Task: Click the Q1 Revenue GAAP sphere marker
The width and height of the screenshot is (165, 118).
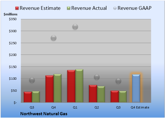Action: click(75, 27)
